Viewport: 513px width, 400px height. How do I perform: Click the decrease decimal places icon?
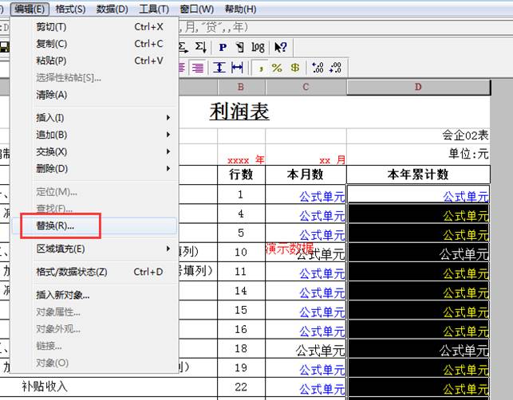point(335,68)
